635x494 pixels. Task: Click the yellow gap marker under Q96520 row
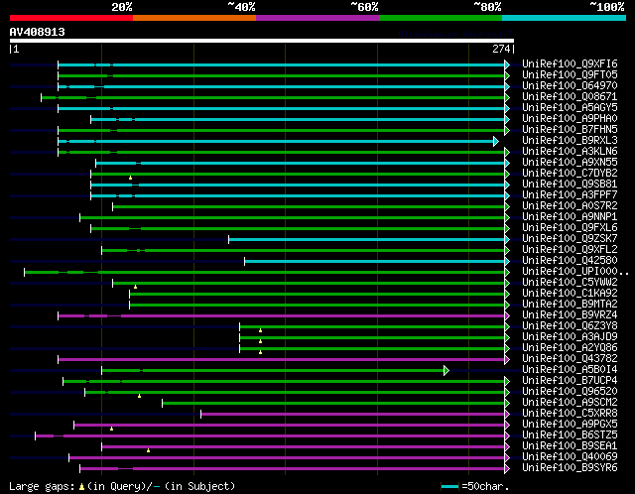pyautogui.click(x=139, y=396)
